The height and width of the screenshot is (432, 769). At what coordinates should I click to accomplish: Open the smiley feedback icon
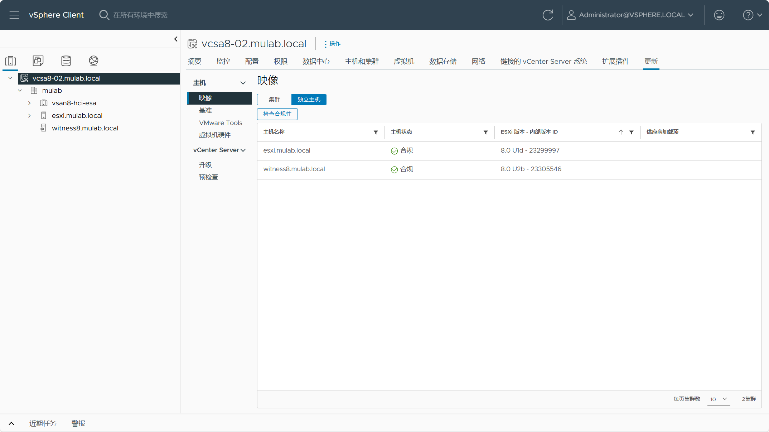(719, 15)
